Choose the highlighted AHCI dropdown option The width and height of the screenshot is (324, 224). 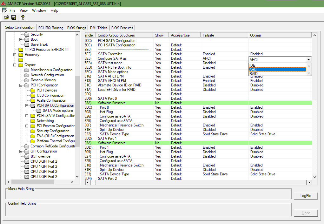[277, 70]
